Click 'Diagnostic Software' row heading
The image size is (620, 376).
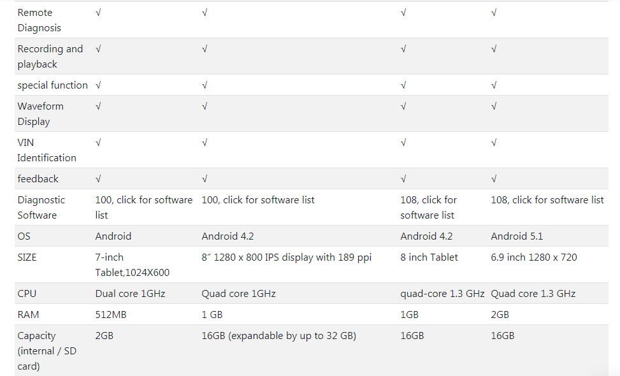(x=41, y=208)
